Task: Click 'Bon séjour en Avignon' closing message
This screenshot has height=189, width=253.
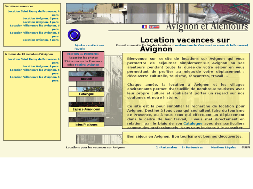Action: (x=185, y=136)
